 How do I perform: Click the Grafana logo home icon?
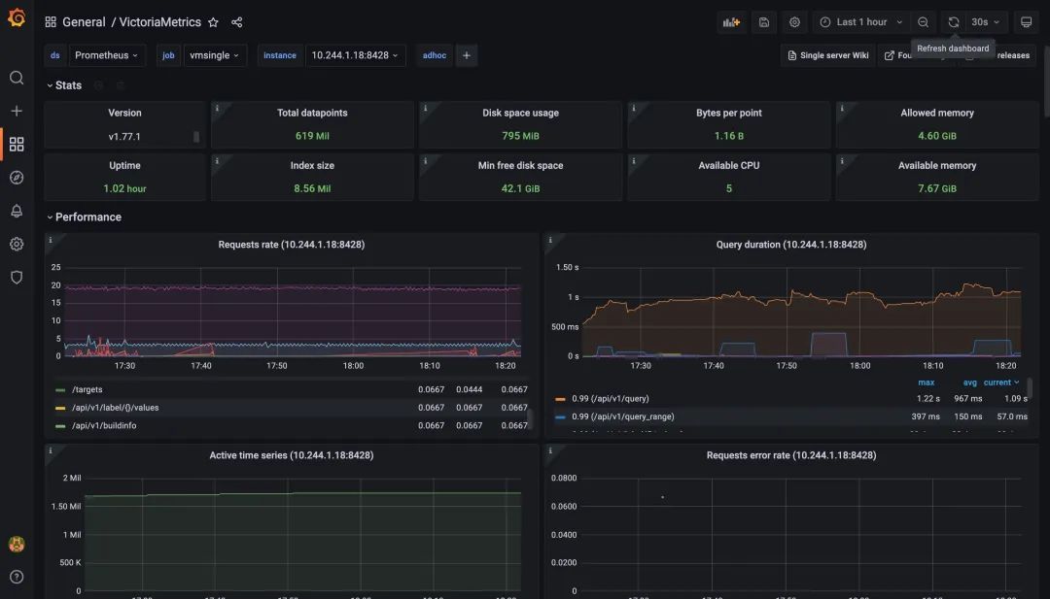pyautogui.click(x=17, y=18)
